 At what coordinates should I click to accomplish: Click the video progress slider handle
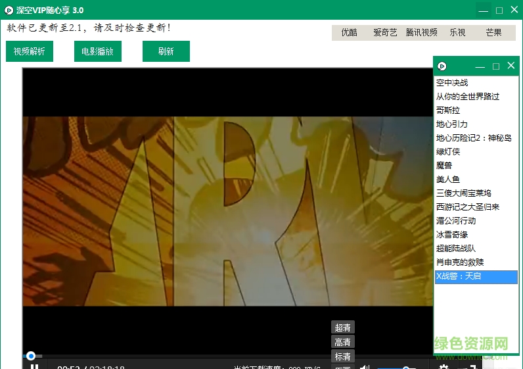point(31,356)
